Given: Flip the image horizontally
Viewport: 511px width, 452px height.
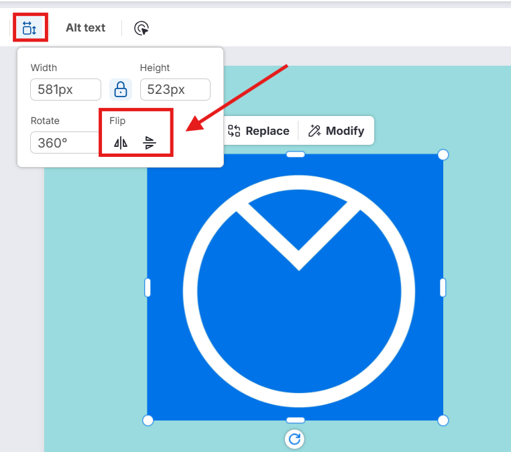Looking at the screenshot, I should pos(121,142).
